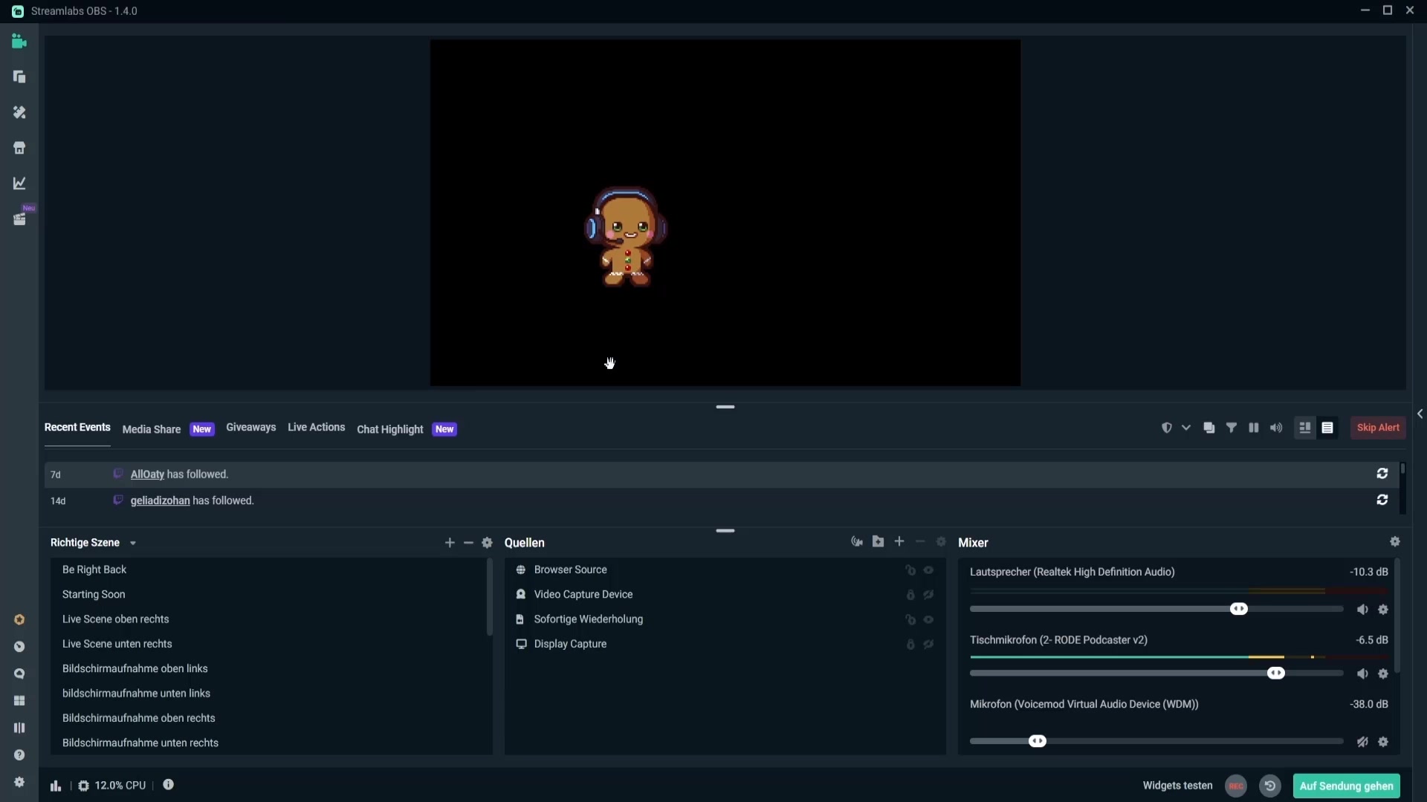Pause the alert queue
Viewport: 1427px width, 802px height.
coord(1254,428)
